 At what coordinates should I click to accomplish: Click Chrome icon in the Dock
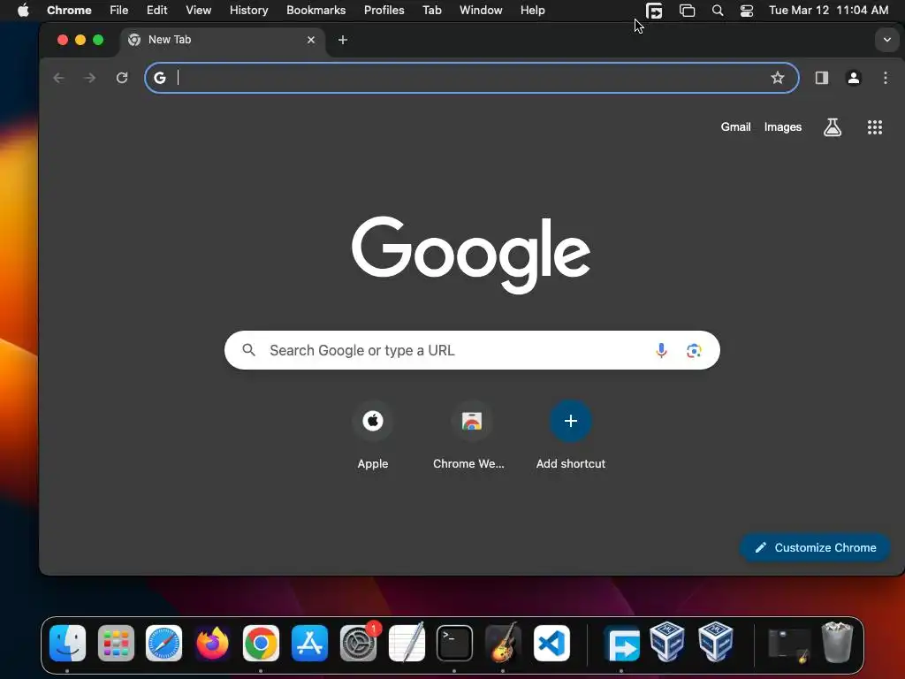click(x=261, y=643)
